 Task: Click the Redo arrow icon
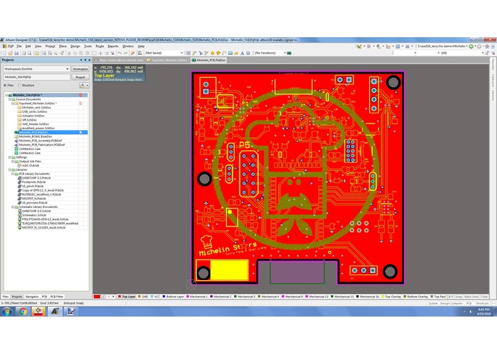pyautogui.click(x=126, y=53)
